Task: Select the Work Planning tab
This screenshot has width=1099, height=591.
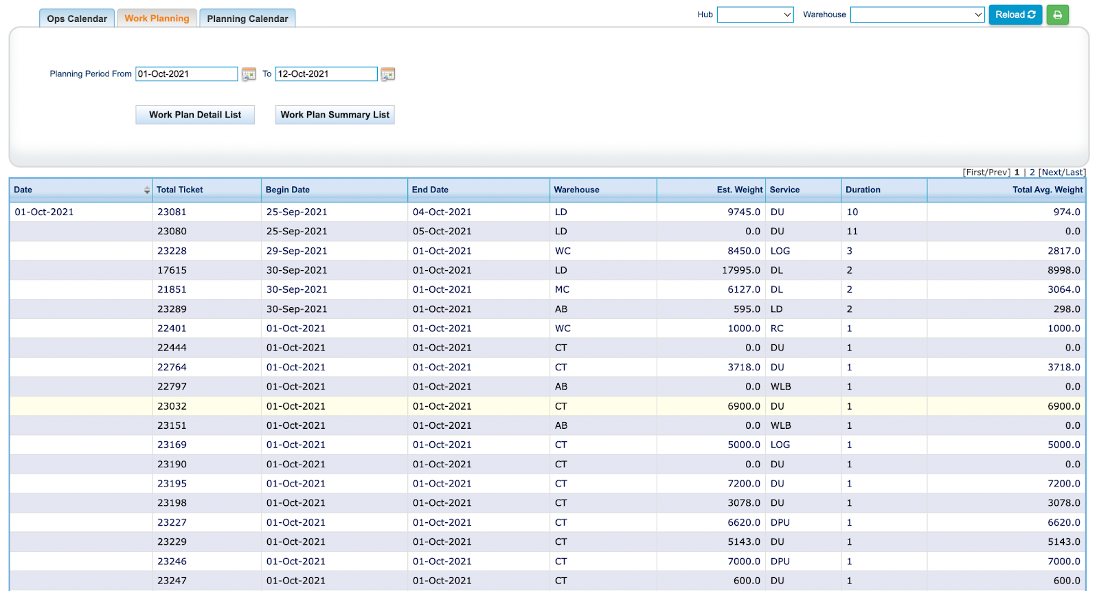Action: click(157, 19)
